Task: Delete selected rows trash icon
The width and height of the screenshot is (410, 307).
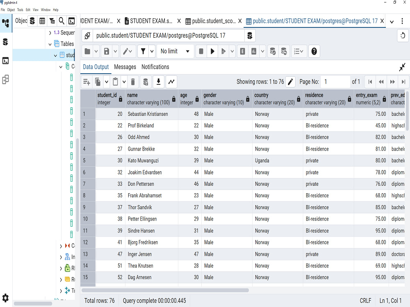Action: (x=133, y=82)
